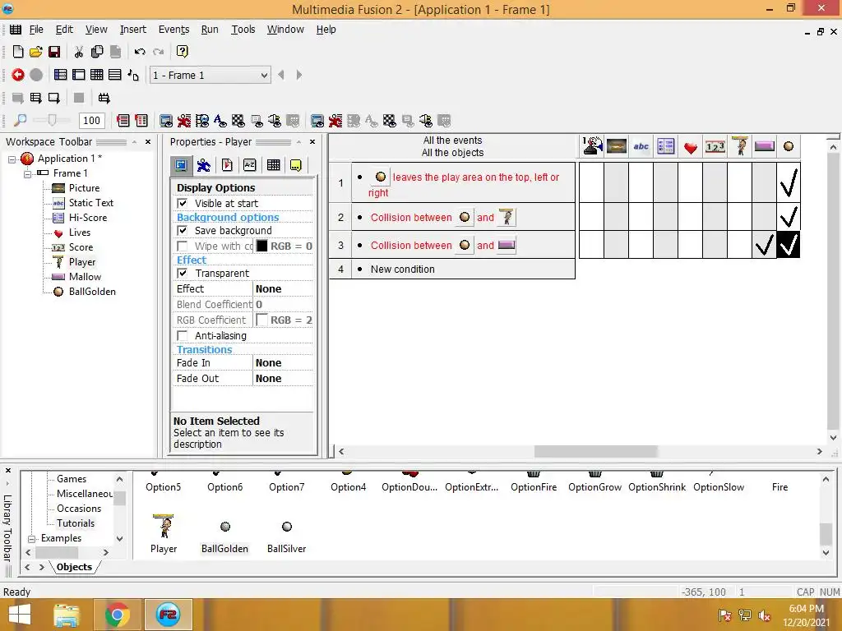Click the abc Static Text column header
Image resolution: width=842 pixels, height=631 pixels.
[641, 146]
